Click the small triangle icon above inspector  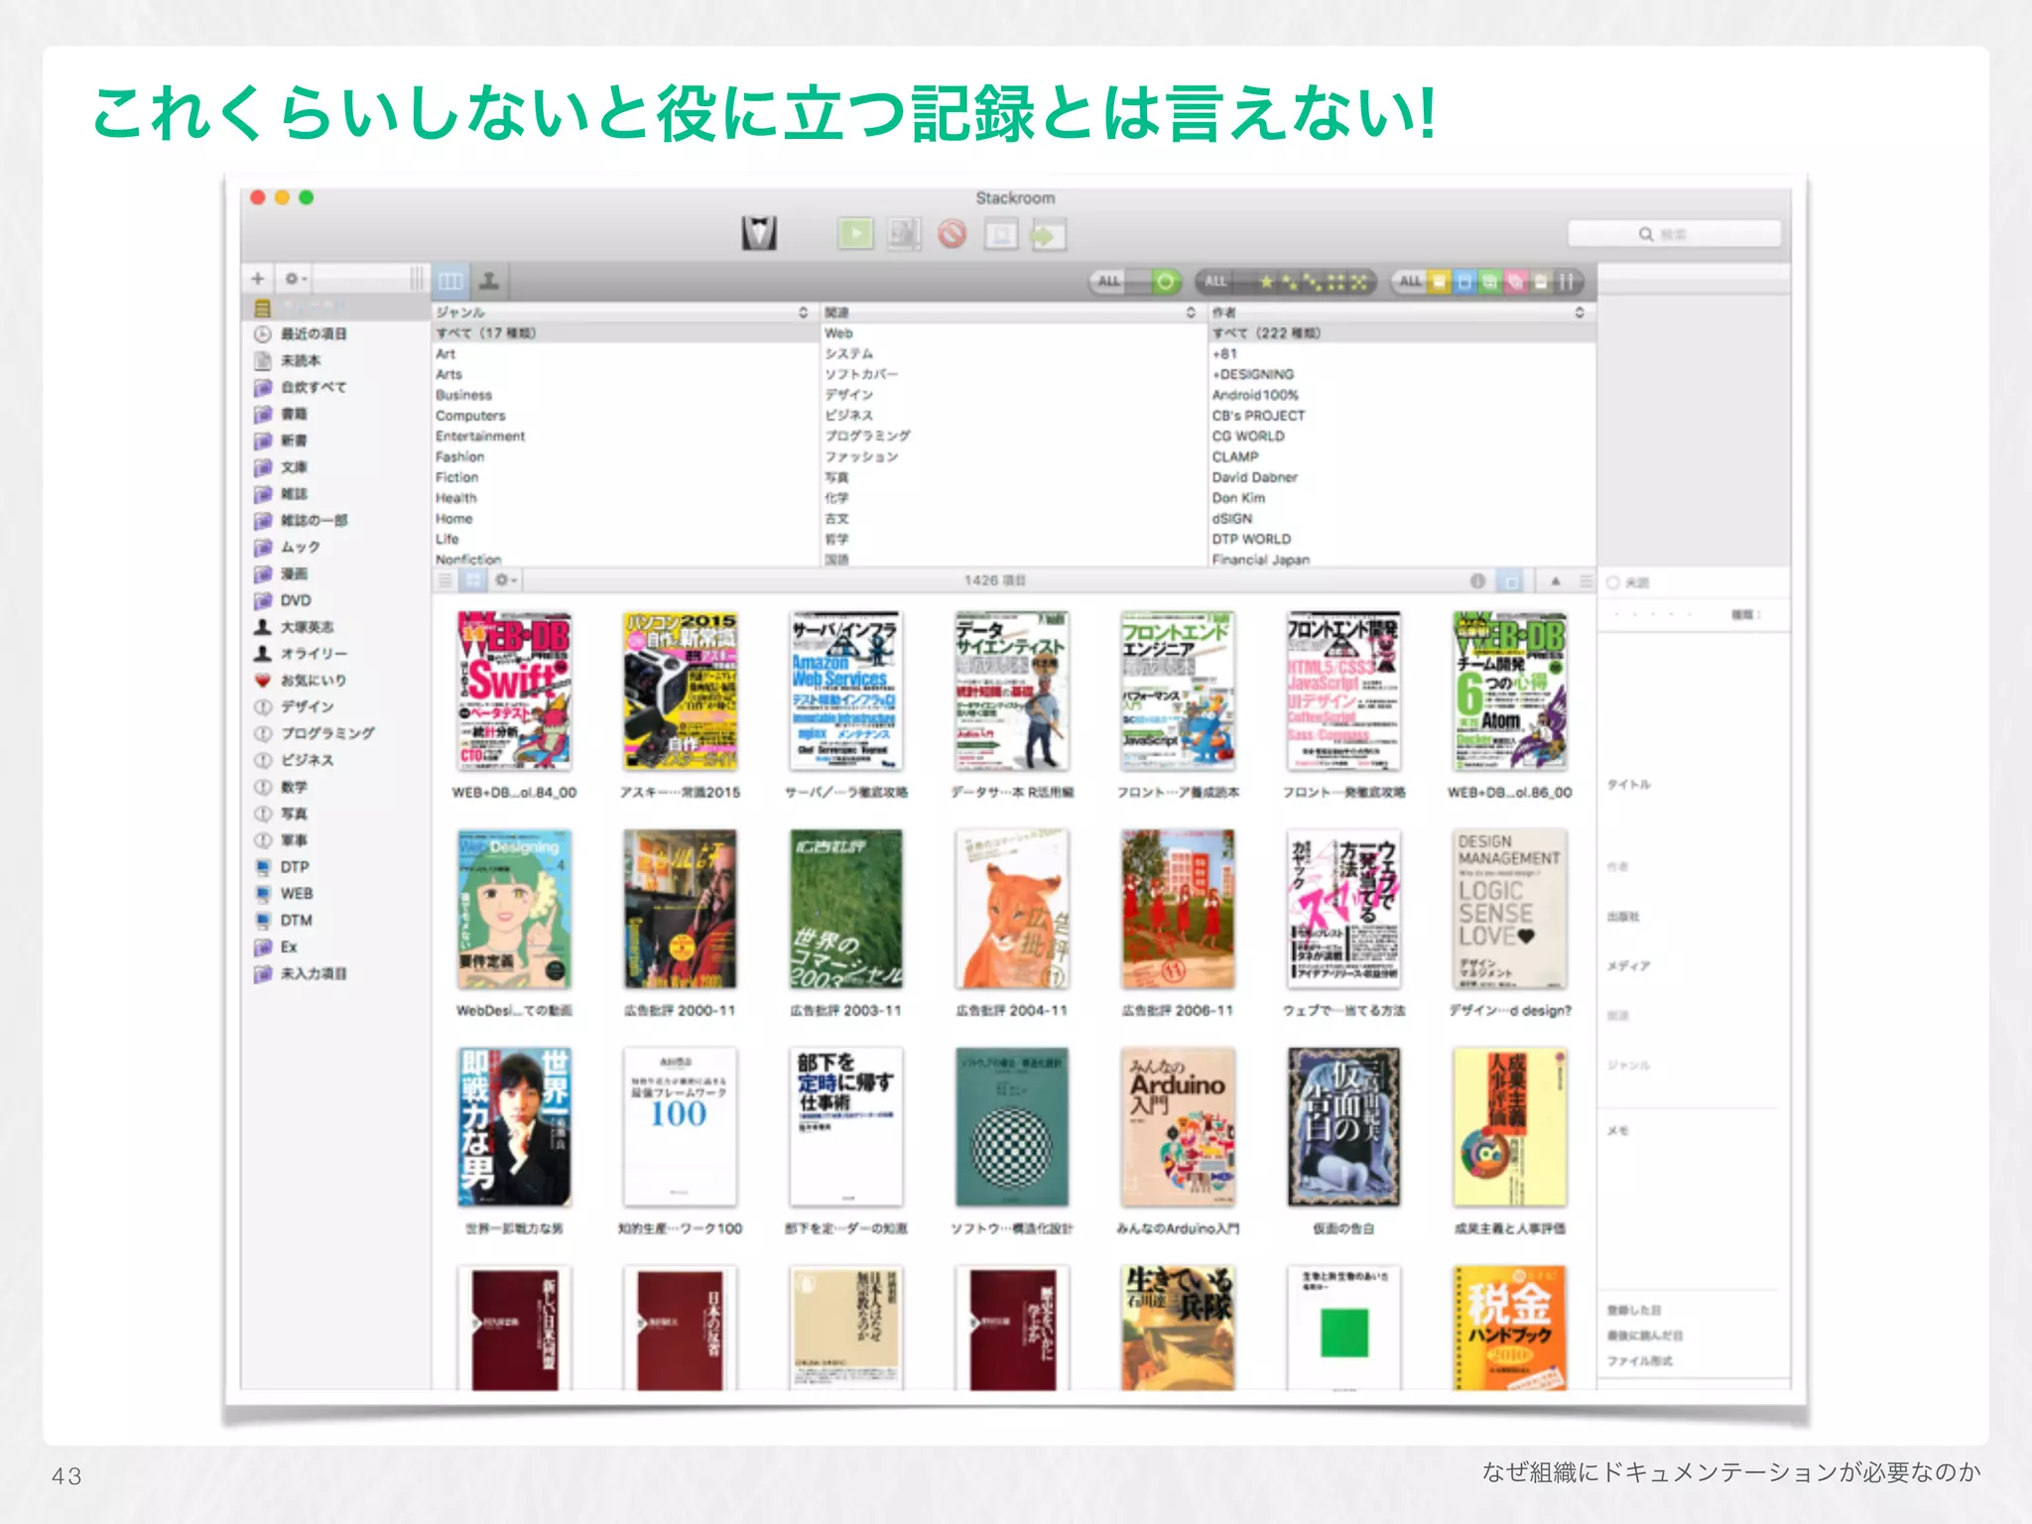[x=1556, y=581]
